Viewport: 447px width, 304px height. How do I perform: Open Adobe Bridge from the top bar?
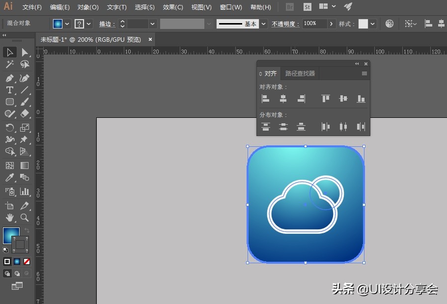[289, 7]
